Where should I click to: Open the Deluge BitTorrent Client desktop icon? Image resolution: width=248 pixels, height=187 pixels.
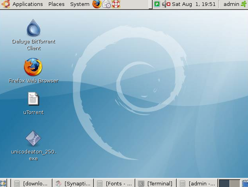34,29
